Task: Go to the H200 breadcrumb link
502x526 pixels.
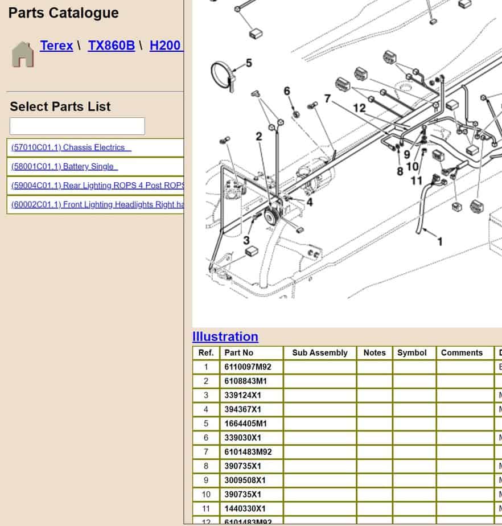Action: pyautogui.click(x=165, y=46)
